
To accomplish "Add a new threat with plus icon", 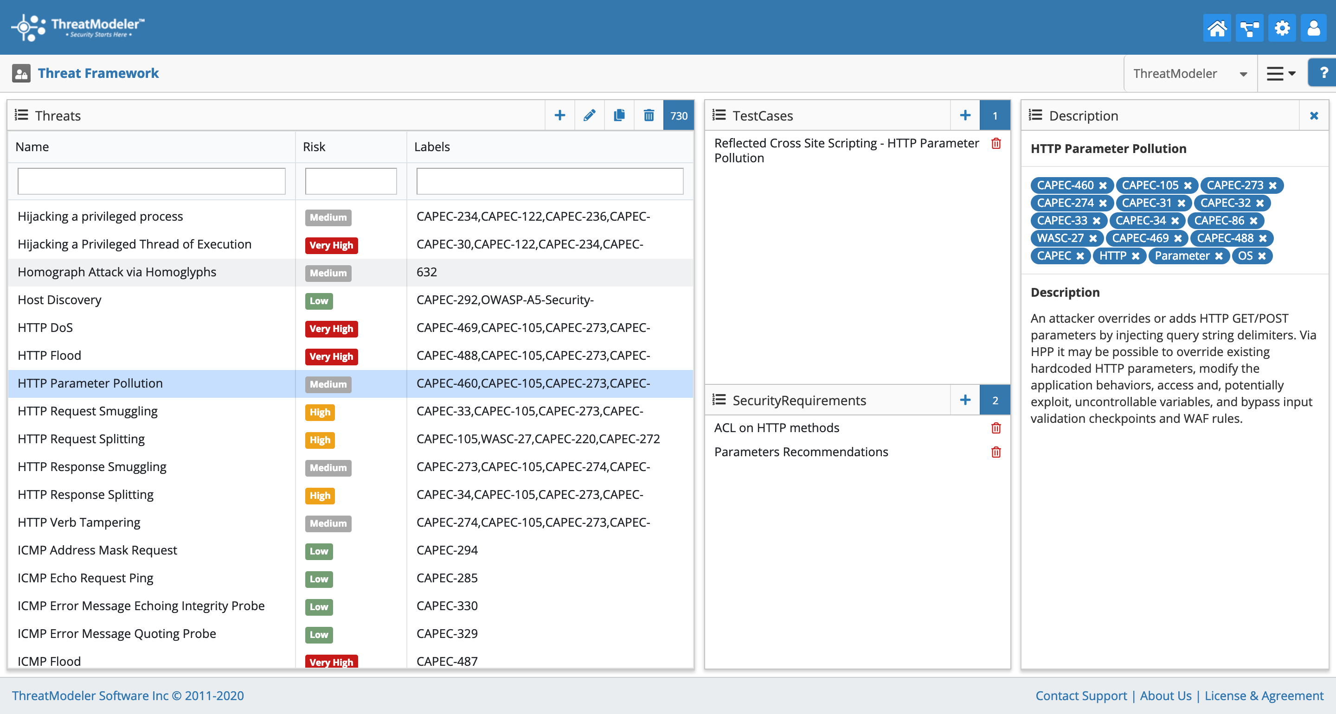I will point(559,115).
